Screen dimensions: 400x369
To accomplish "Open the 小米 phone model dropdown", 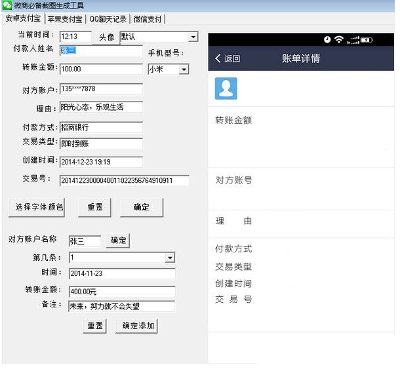I will 184,69.
